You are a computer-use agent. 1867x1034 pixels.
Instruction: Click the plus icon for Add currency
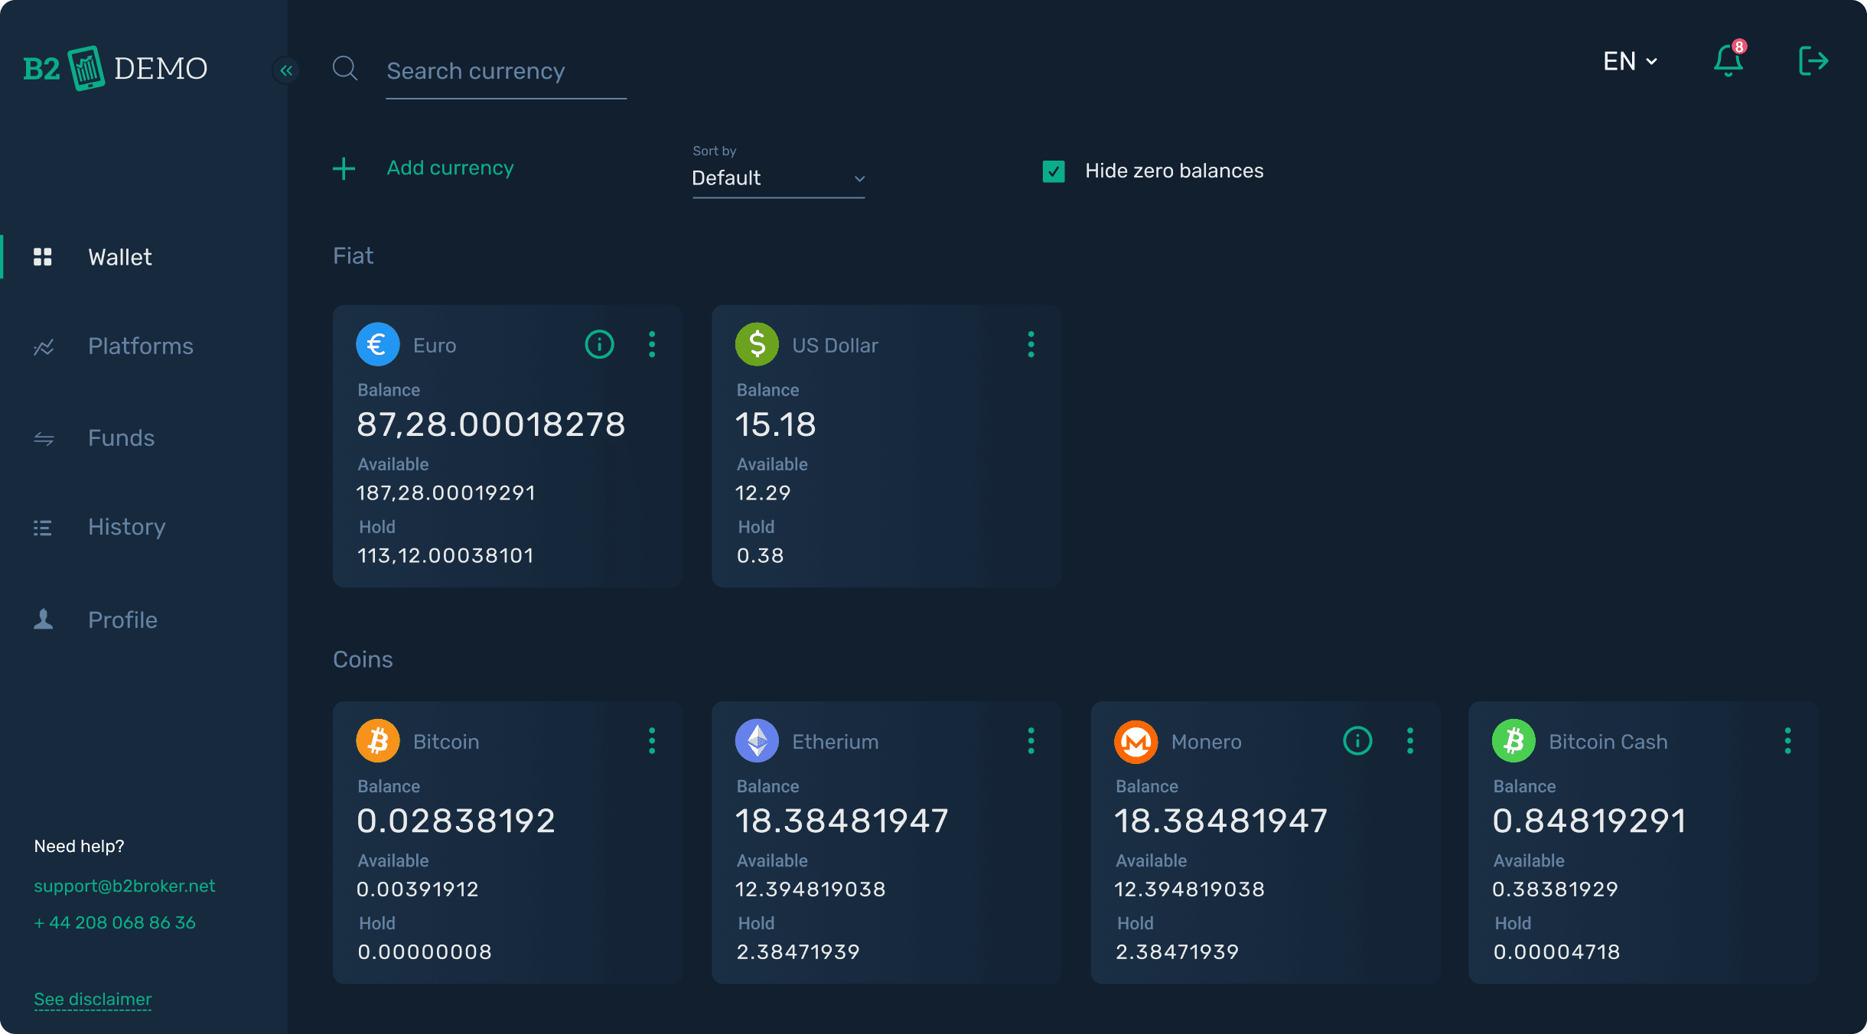point(344,168)
